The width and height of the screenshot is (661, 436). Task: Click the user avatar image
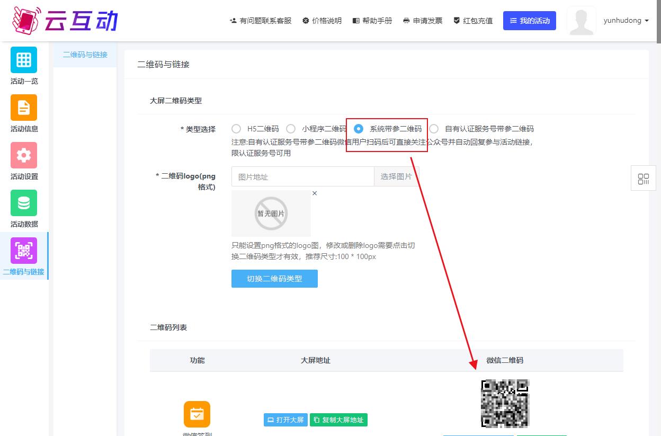tap(581, 21)
